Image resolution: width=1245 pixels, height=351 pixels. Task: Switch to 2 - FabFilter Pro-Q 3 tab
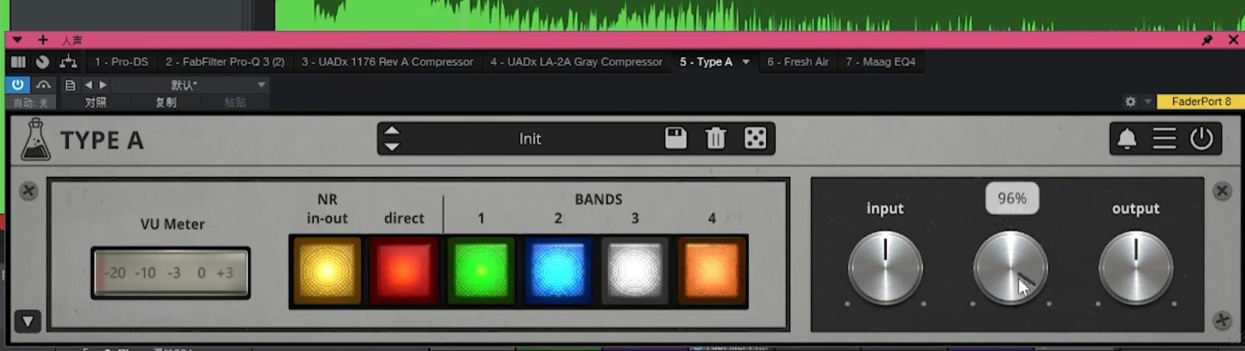(x=225, y=61)
